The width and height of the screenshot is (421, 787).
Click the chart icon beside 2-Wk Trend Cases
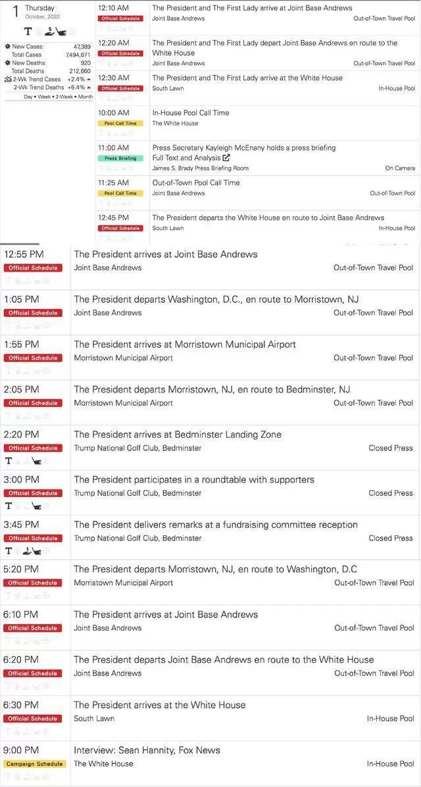(7, 80)
